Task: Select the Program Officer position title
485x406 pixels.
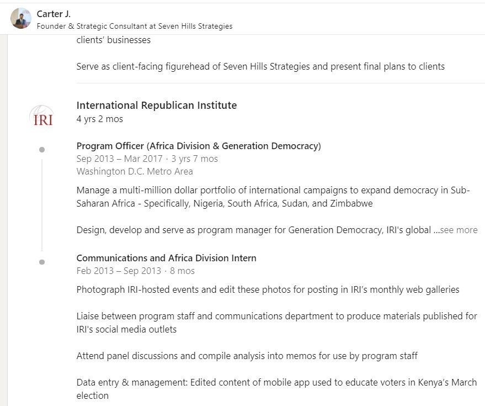Action: (x=199, y=146)
